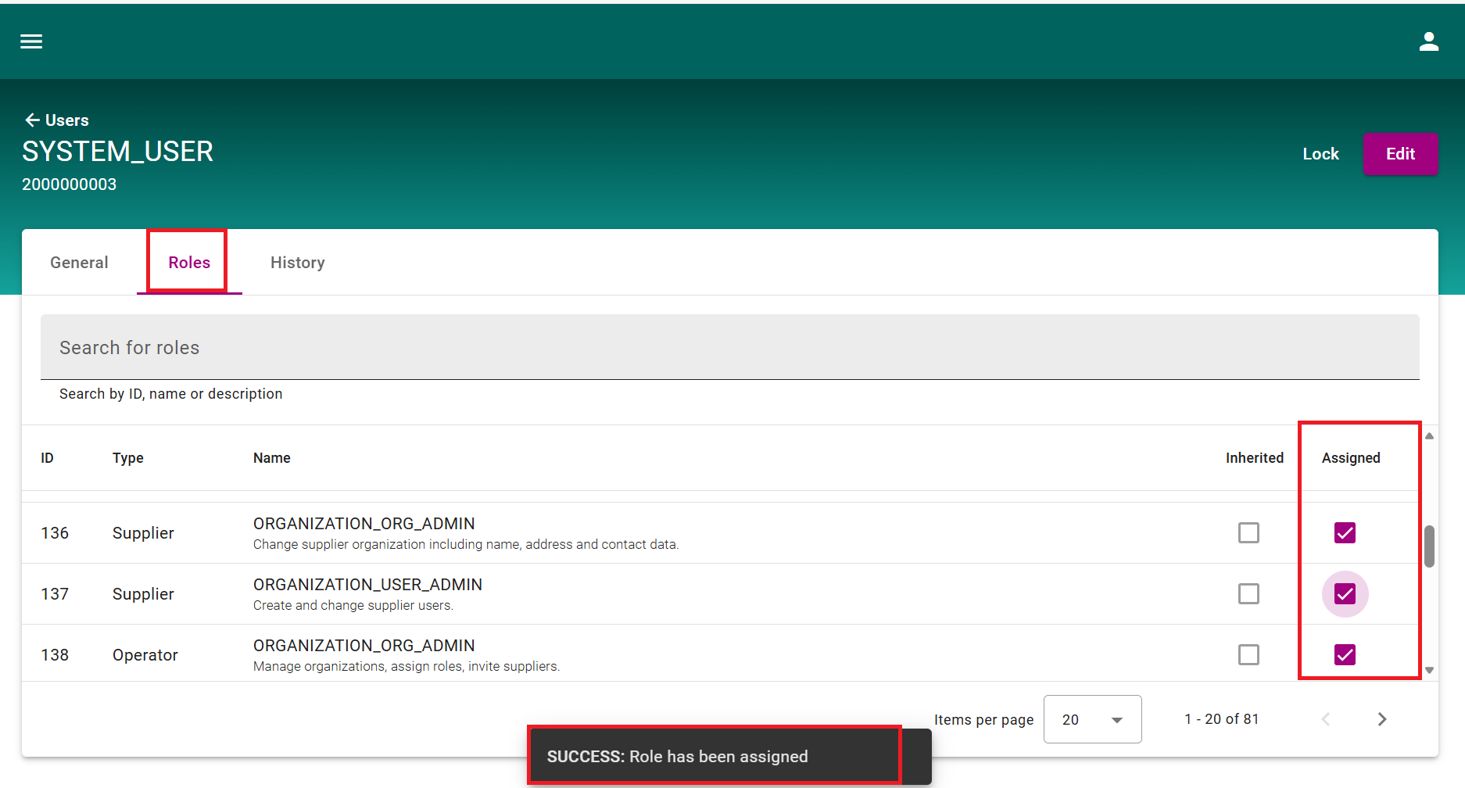Click the Lock button

(x=1320, y=154)
